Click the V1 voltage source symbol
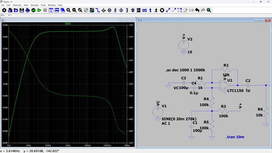The image size is (272, 153). coord(158,113)
